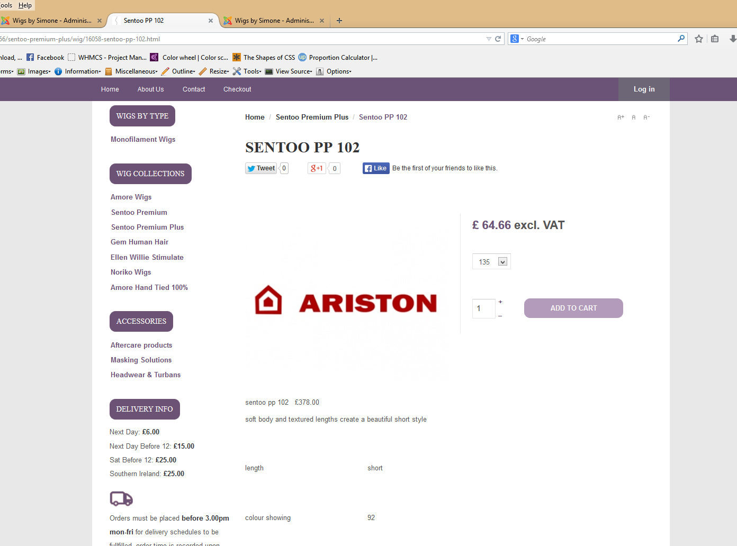
Task: Open the Color wheel bookmark
Action: [190, 57]
